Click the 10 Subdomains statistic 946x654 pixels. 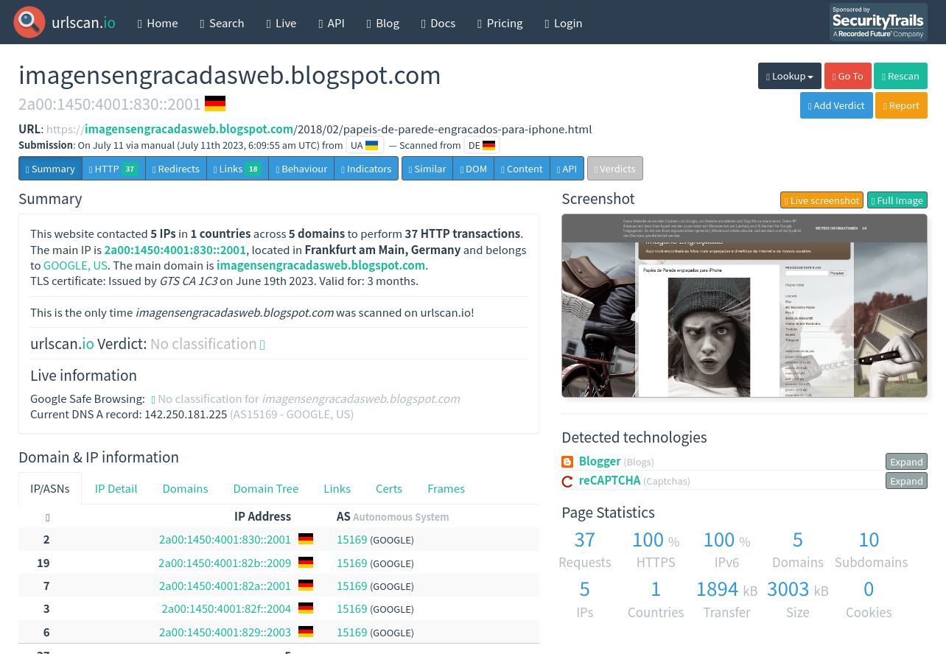(x=870, y=549)
